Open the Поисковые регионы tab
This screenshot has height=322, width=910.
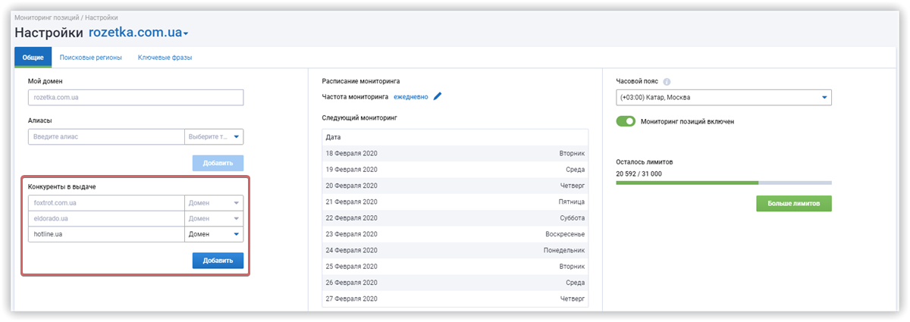pos(90,58)
